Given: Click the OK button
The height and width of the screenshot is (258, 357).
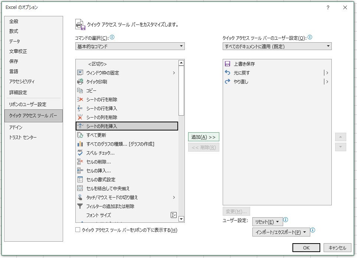Looking at the screenshot, I should 306,248.
